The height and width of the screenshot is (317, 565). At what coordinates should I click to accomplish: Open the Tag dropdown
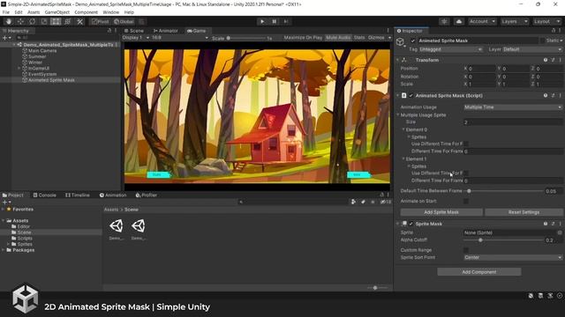pos(450,49)
